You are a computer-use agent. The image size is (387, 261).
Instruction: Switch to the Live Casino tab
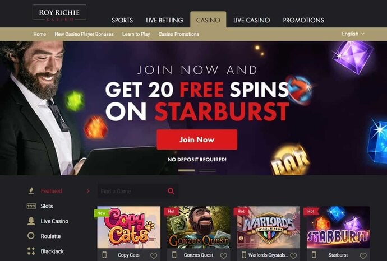pos(251,20)
